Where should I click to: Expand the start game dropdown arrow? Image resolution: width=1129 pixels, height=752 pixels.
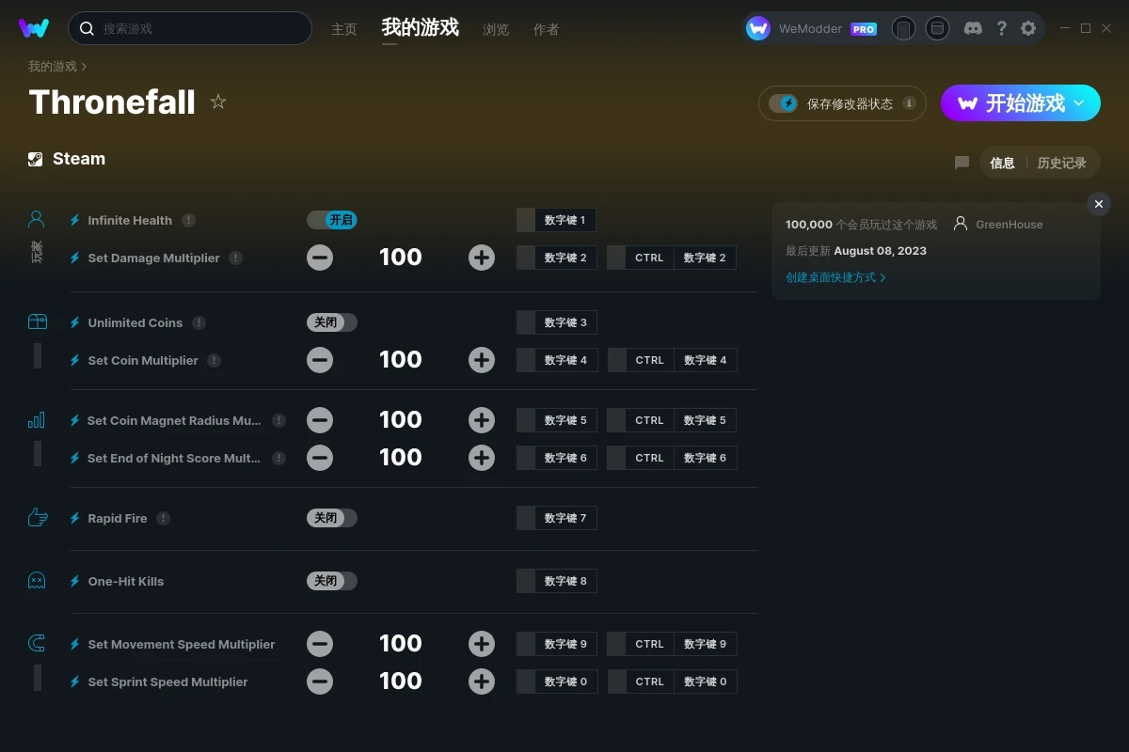click(x=1080, y=102)
